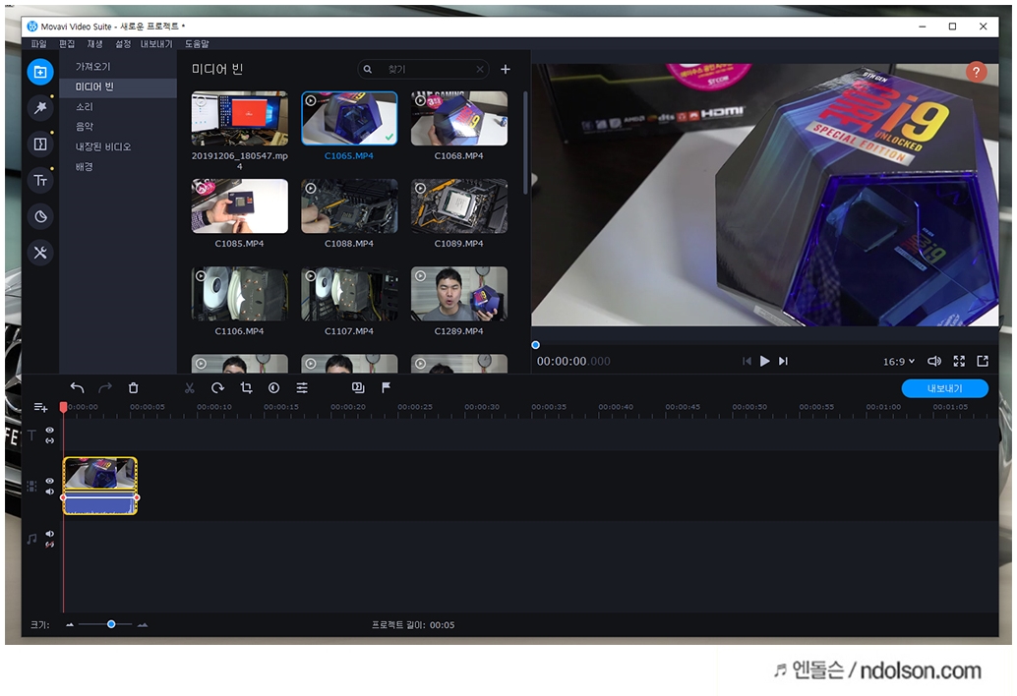Open the 설정 menu
The width and height of the screenshot is (1017, 696).
coord(123,44)
